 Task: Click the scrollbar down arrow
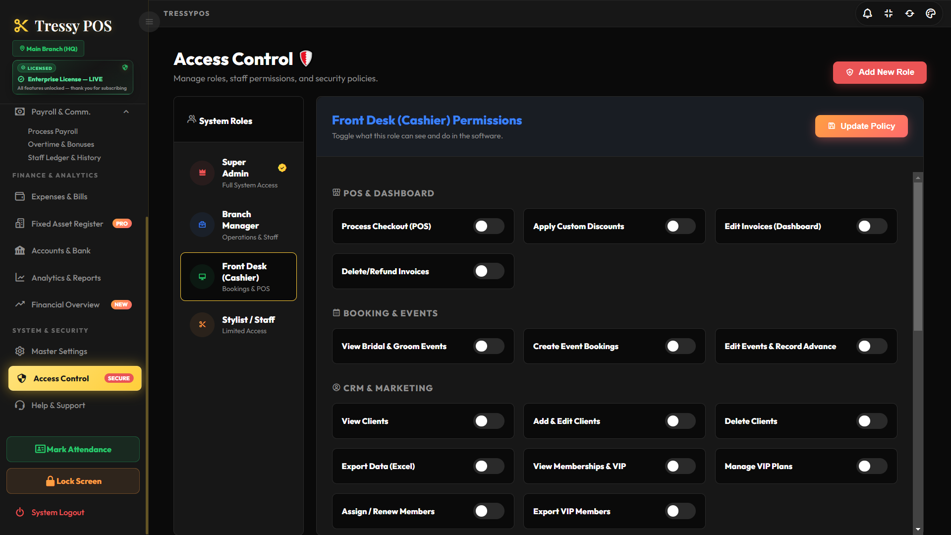(918, 529)
